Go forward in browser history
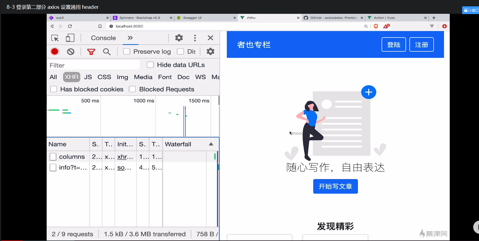The width and height of the screenshot is (479, 241). point(61,26)
